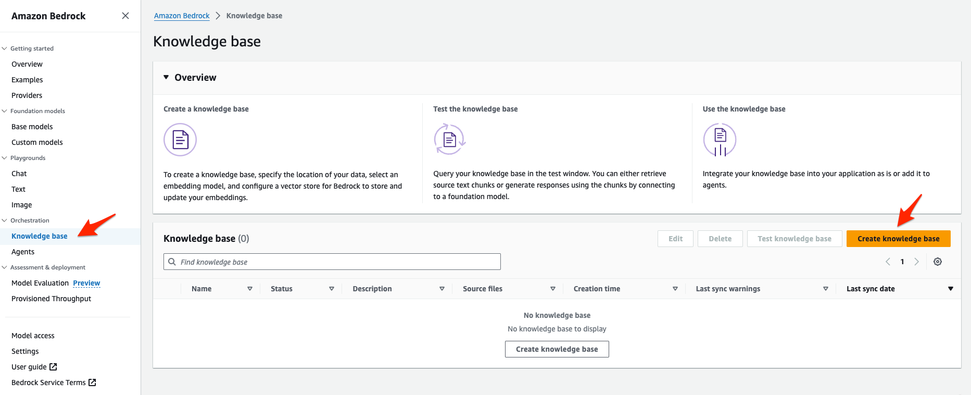The height and width of the screenshot is (395, 971).
Task: Open the Text playground
Action: tap(18, 189)
